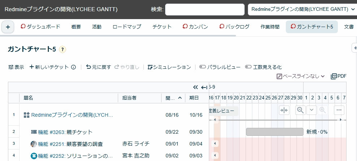Open the three-dots more options menu
The width and height of the screenshot is (357, 161).
click(x=339, y=110)
